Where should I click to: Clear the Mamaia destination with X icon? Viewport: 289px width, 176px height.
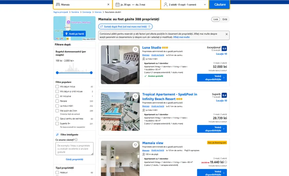(108, 4)
